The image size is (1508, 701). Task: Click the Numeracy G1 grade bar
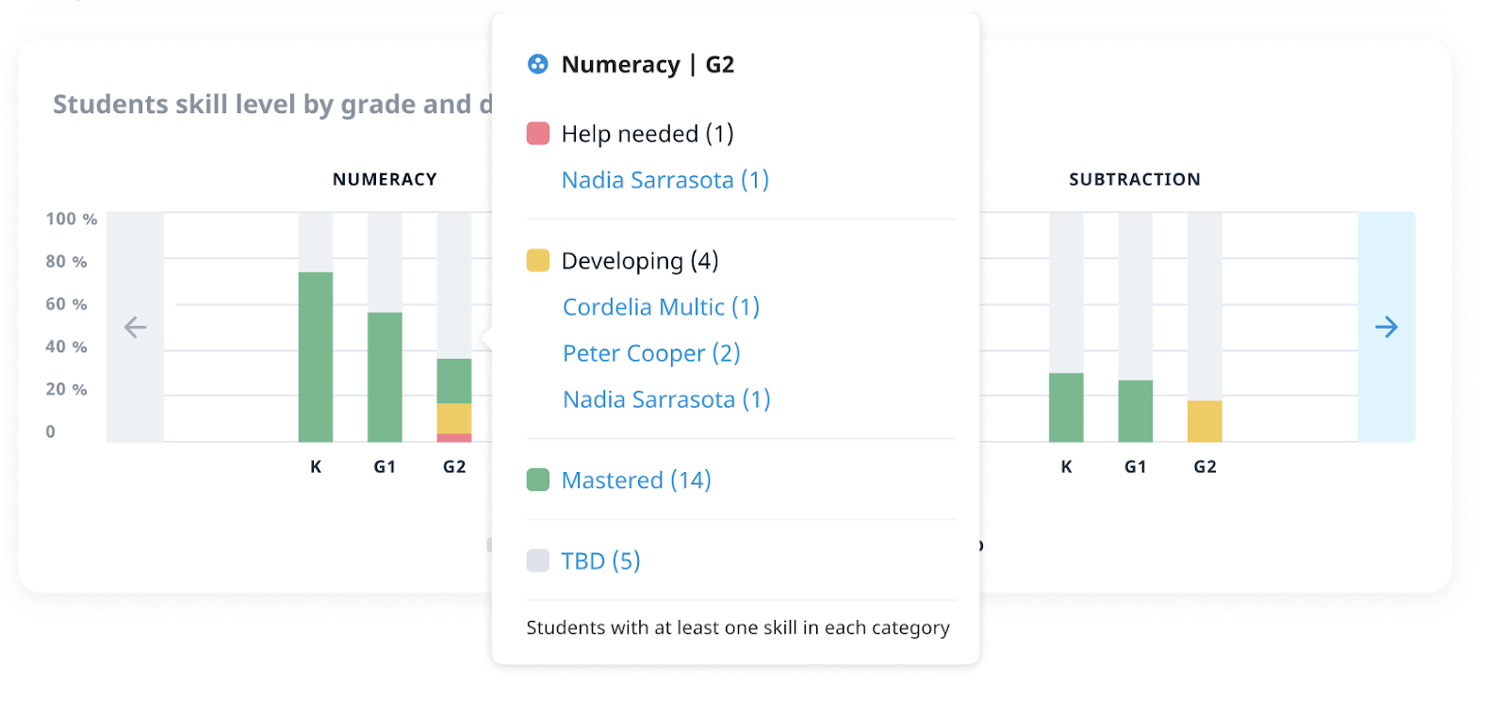[385, 377]
